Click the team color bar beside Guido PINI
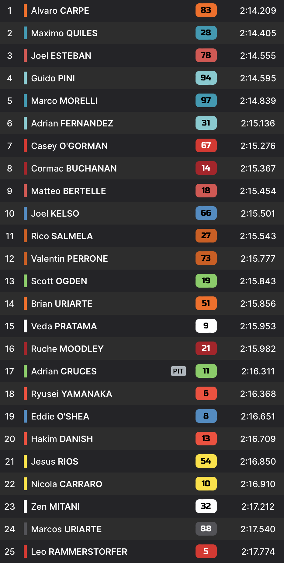 [25, 78]
